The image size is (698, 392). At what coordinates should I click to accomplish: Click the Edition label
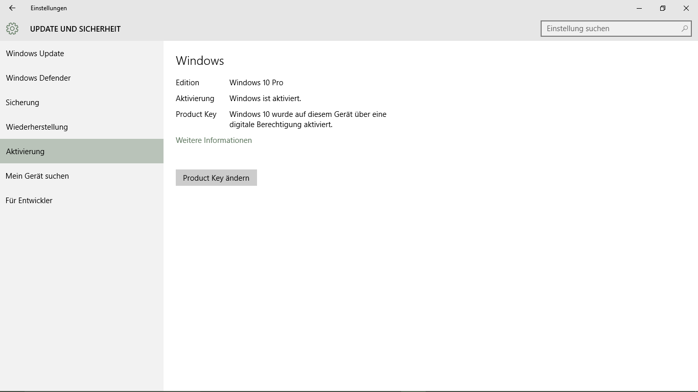tap(188, 83)
